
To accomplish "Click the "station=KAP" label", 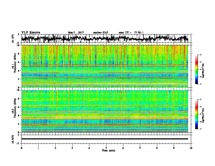I will coord(101,33).
